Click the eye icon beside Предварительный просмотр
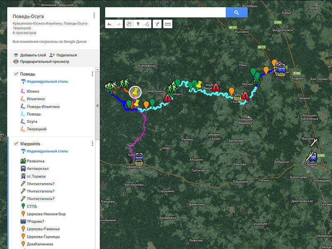The width and height of the screenshot is (332, 249). coord(16,61)
